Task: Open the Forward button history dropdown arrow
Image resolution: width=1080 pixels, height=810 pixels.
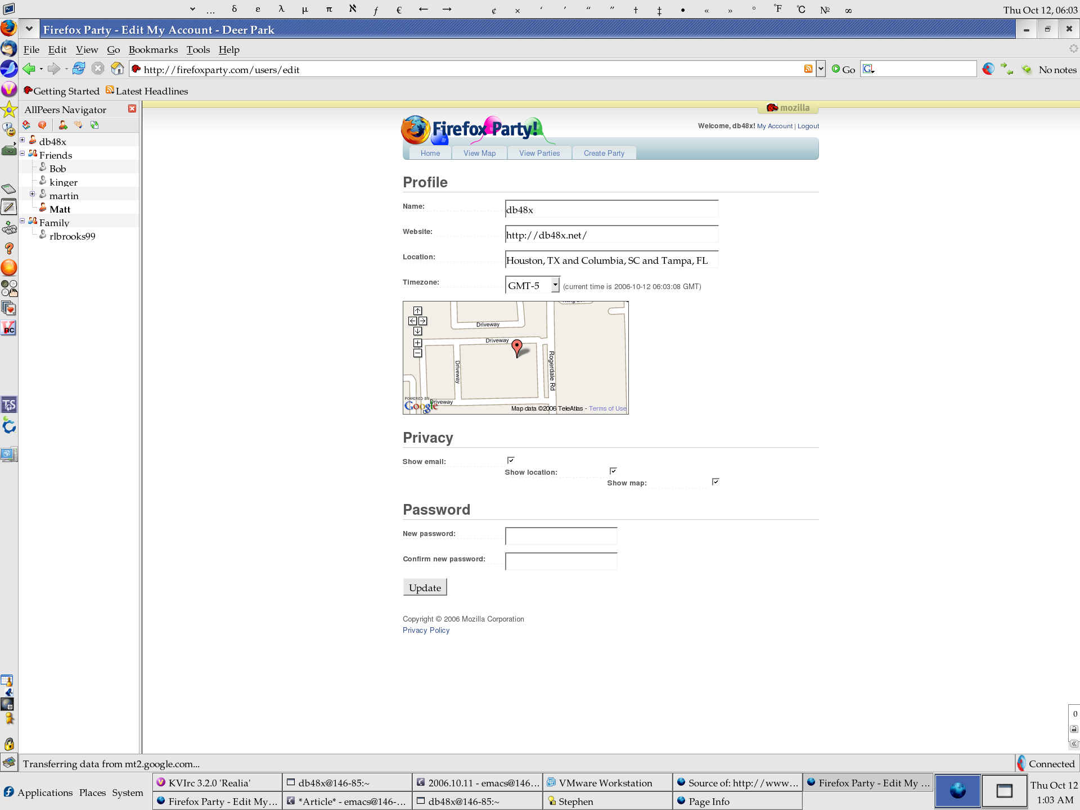Action: pyautogui.click(x=66, y=69)
